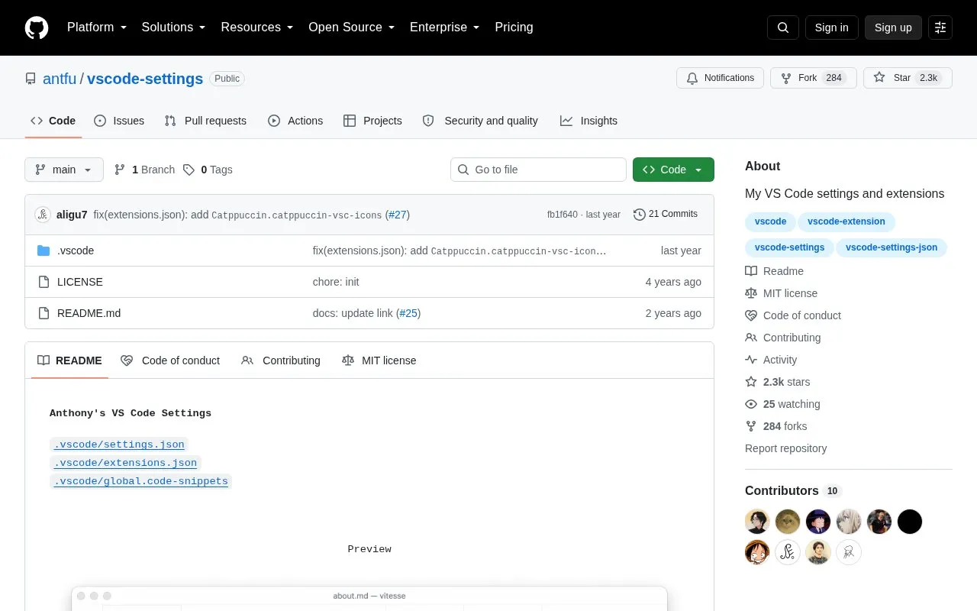
Task: Click the Sign in button
Action: coord(831,27)
